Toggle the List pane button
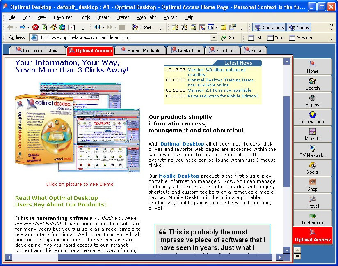338x266 pixels. pos(255,38)
